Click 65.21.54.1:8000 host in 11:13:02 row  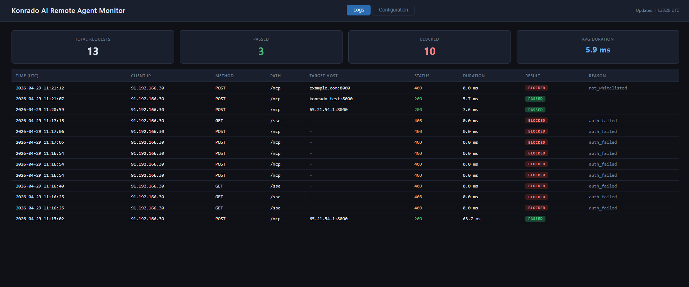pyautogui.click(x=328, y=219)
